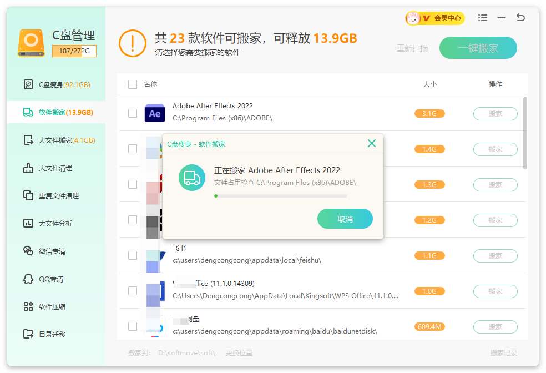Open 大文件搬家 in the sidebar
The width and height of the screenshot is (546, 373).
click(57, 140)
